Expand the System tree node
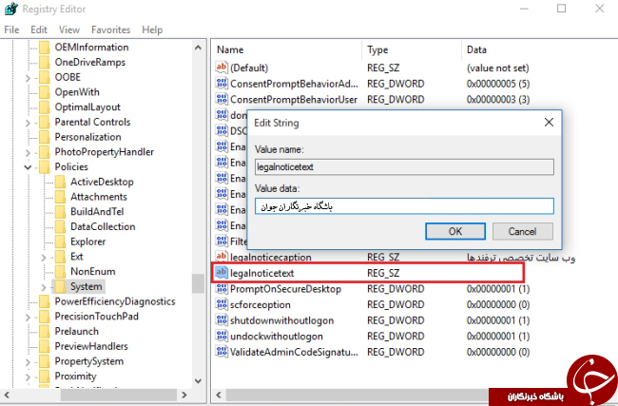This screenshot has width=618, height=406. tap(44, 287)
